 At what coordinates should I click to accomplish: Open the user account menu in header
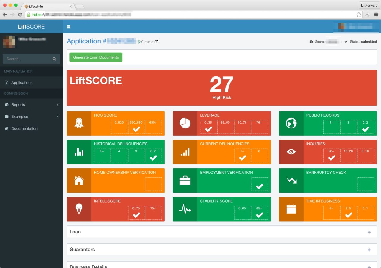point(356,27)
